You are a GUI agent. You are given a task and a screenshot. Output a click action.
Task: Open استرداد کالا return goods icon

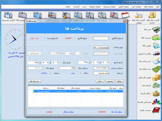[156, 38]
